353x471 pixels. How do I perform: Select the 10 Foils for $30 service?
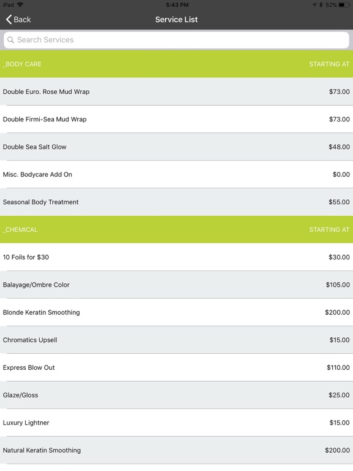(176, 257)
